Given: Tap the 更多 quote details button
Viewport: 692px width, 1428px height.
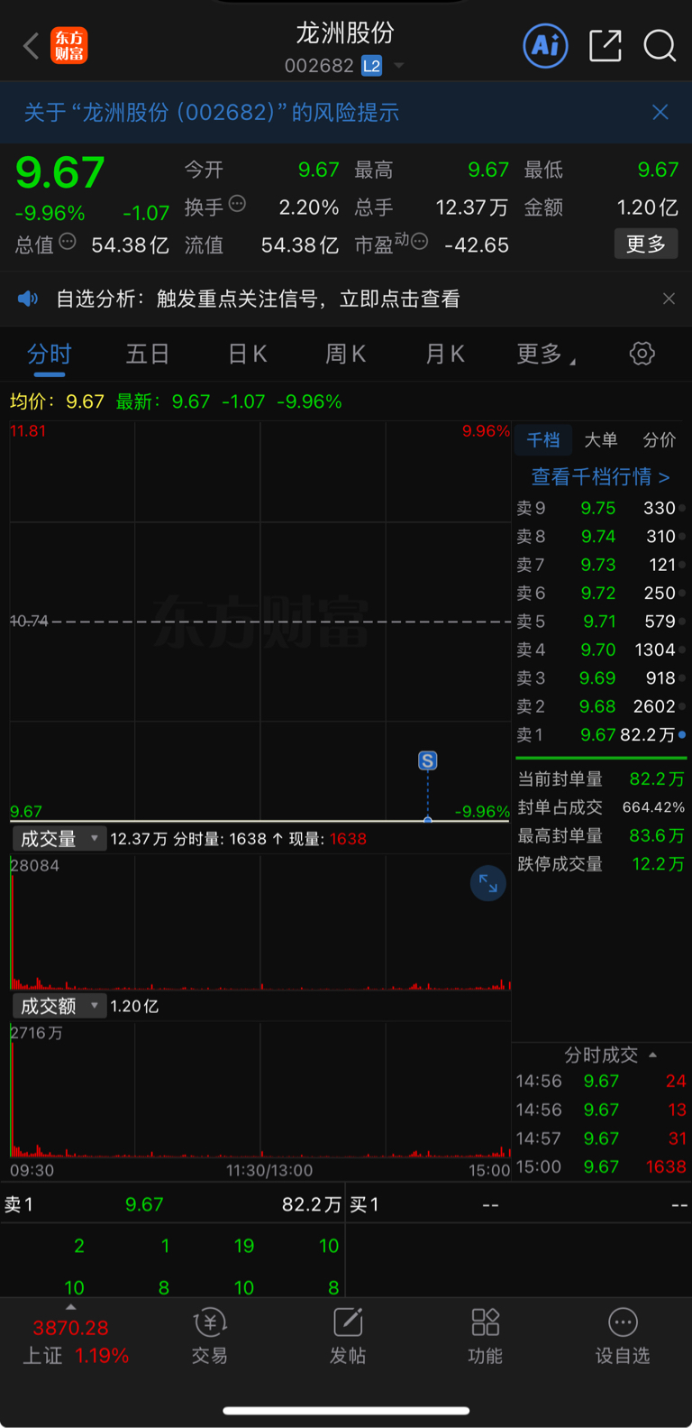Looking at the screenshot, I should pyautogui.click(x=646, y=244).
